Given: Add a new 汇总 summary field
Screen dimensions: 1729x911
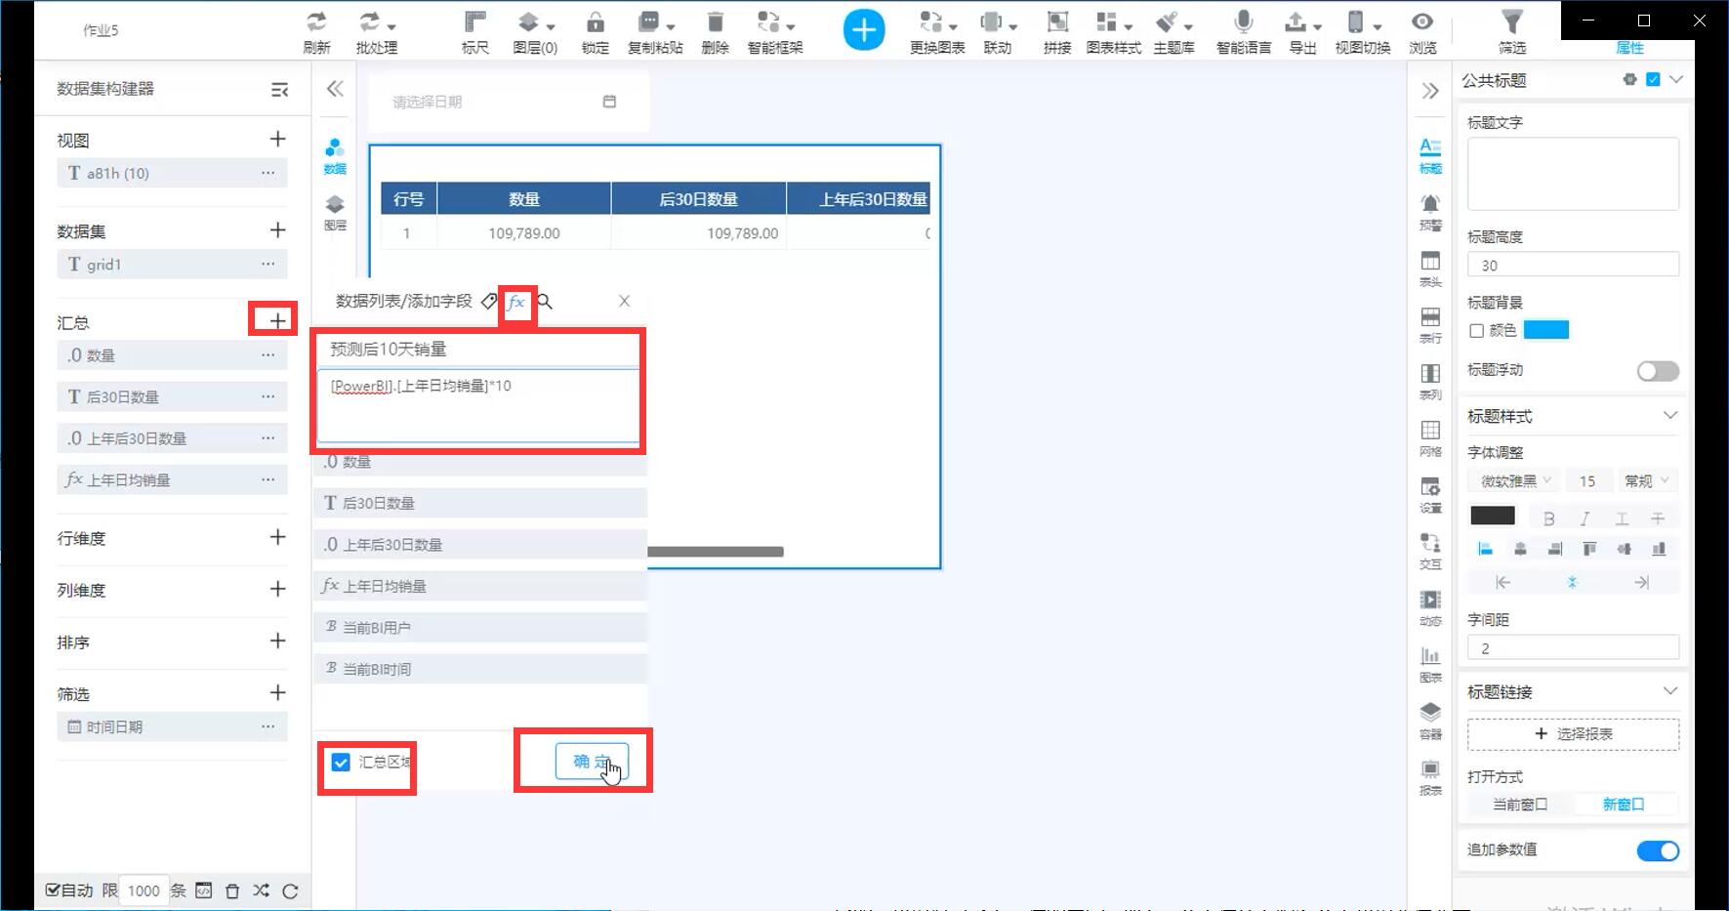Looking at the screenshot, I should pos(277,320).
